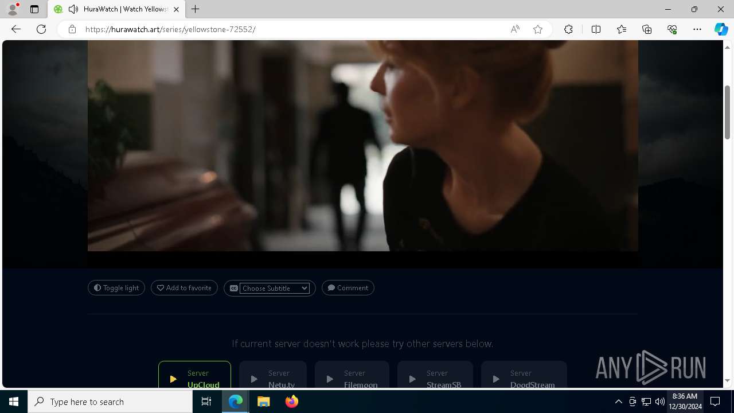The image size is (734, 413).
Task: Switch to Server Filemoon
Action: click(352, 375)
